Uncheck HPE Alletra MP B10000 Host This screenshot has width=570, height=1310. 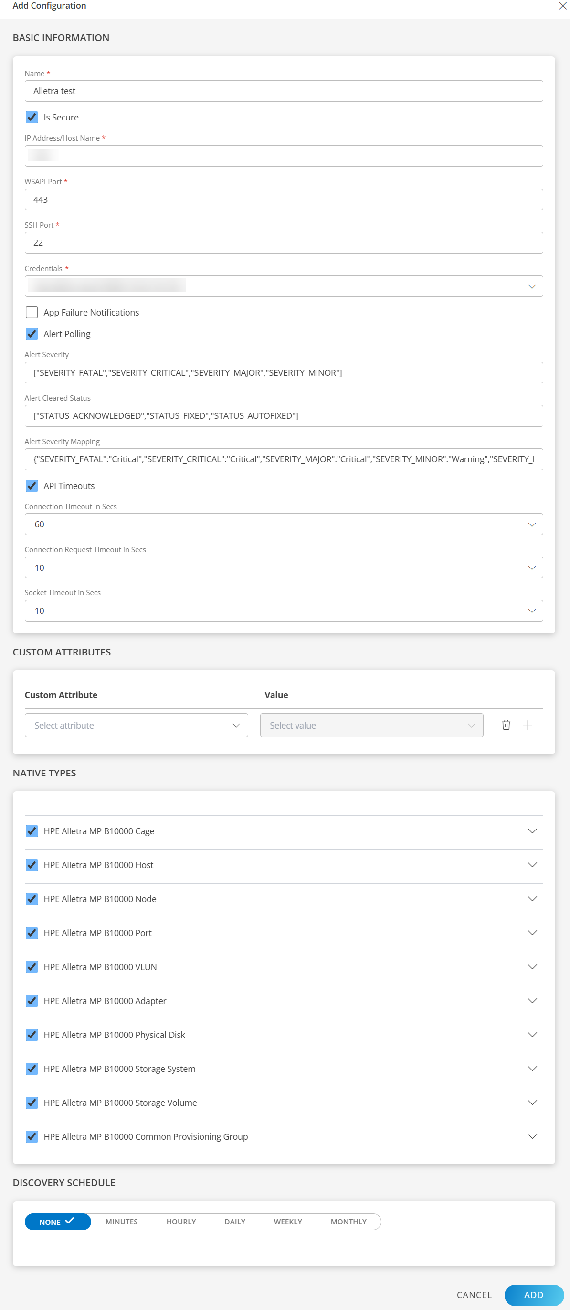32,865
